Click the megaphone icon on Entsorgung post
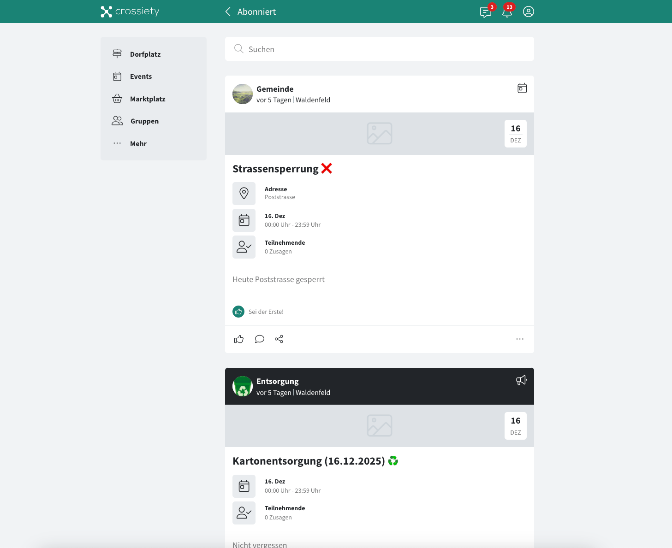This screenshot has width=672, height=548. pyautogui.click(x=521, y=380)
